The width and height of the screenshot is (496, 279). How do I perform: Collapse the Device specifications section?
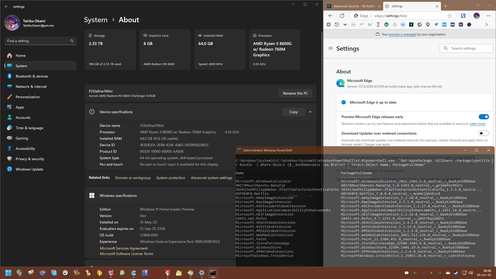(x=310, y=112)
